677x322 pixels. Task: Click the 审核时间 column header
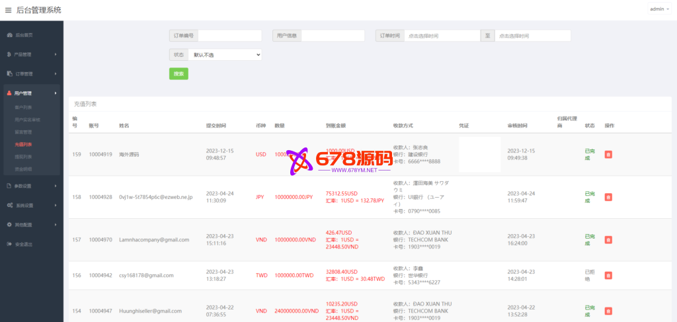pos(517,126)
